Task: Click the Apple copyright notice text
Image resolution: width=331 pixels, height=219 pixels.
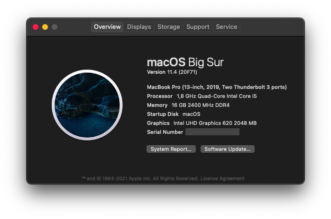Action: click(140, 179)
